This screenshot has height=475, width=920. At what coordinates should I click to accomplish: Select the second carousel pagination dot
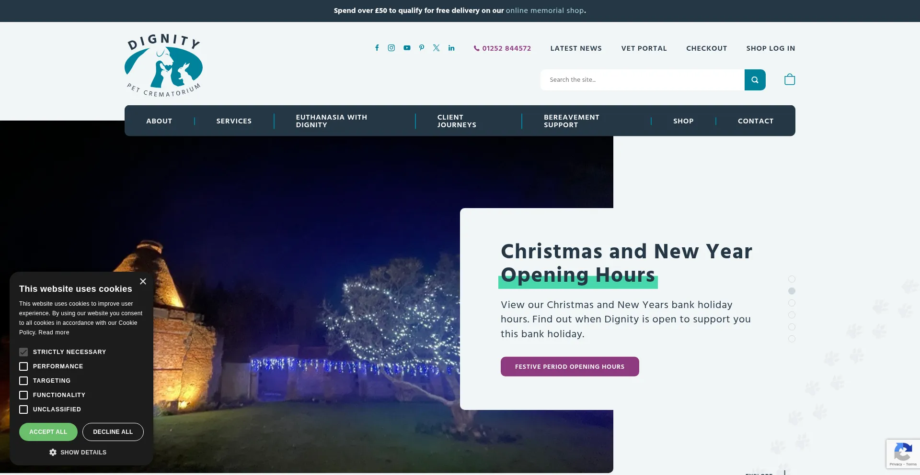[x=792, y=291]
